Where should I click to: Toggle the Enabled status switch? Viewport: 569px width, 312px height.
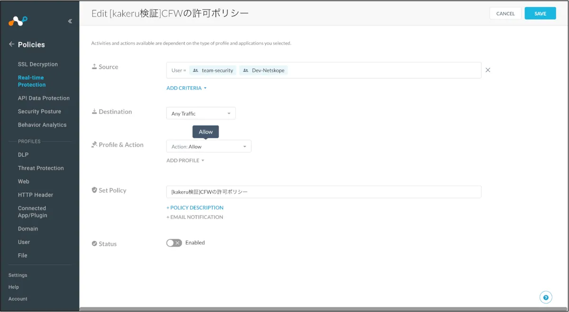pos(174,243)
